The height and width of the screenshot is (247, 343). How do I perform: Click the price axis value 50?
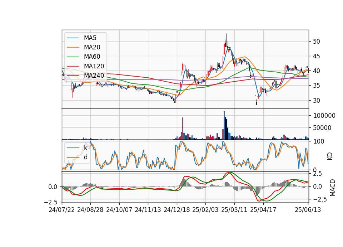(316, 42)
